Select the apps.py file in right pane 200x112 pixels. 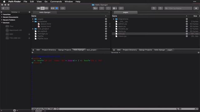click(122, 26)
